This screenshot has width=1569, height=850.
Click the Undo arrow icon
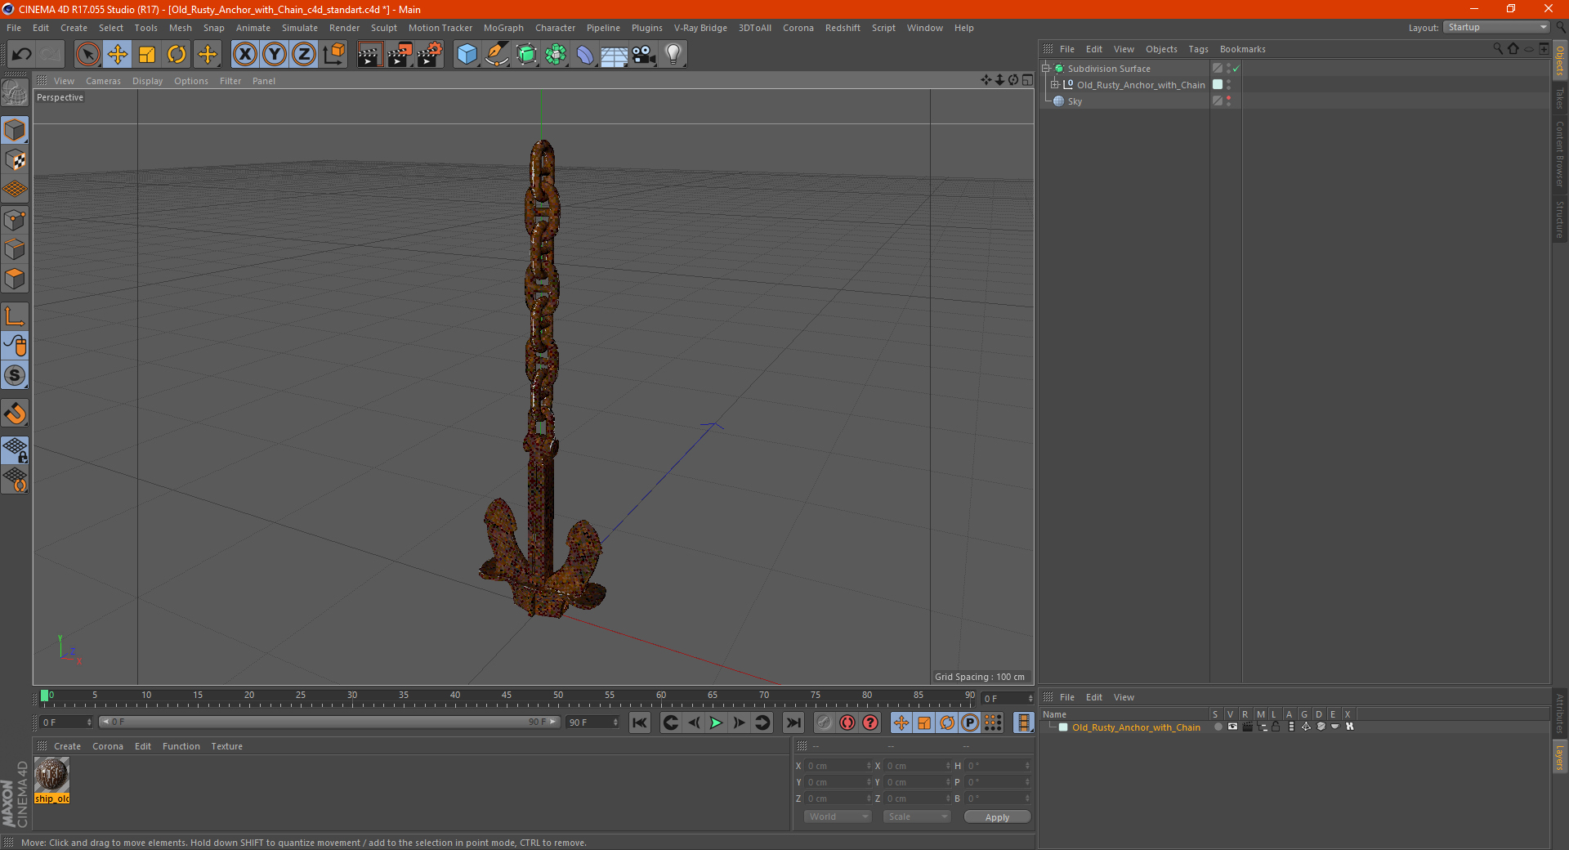[x=22, y=55]
